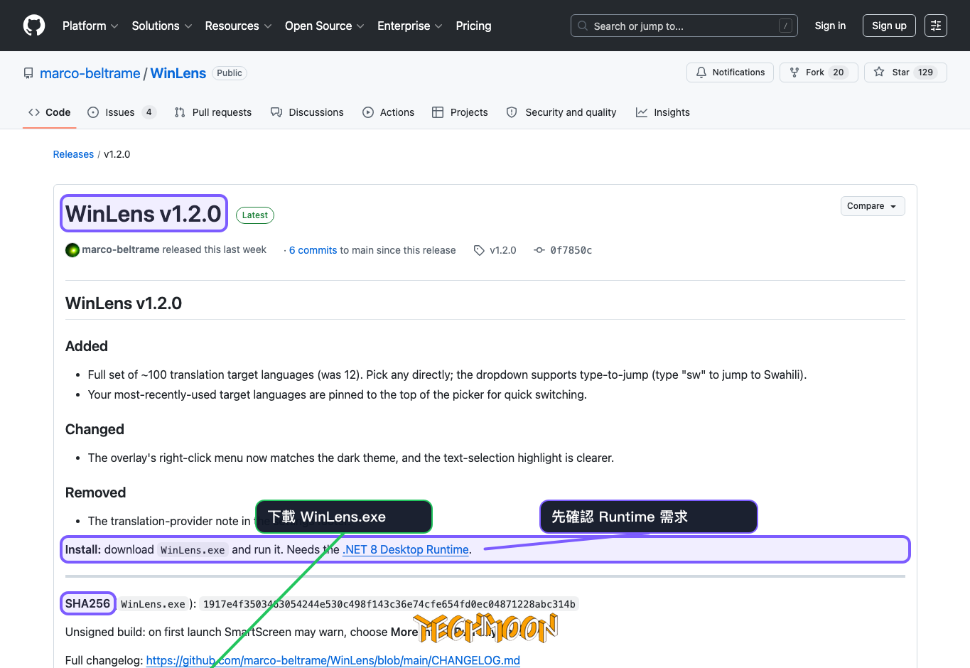
Task: Switch to the Code tab
Action: 49,112
